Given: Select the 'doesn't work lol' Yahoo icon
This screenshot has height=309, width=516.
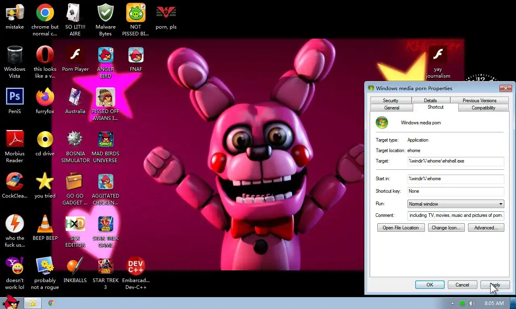Looking at the screenshot, I should click(x=15, y=273).
